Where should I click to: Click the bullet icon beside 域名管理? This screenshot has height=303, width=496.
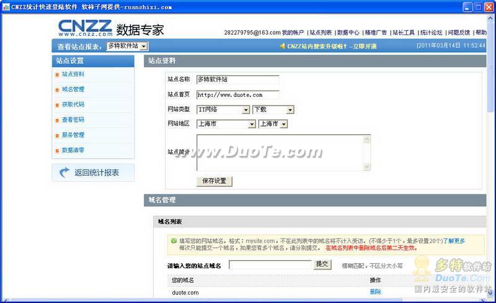pyautogui.click(x=57, y=89)
